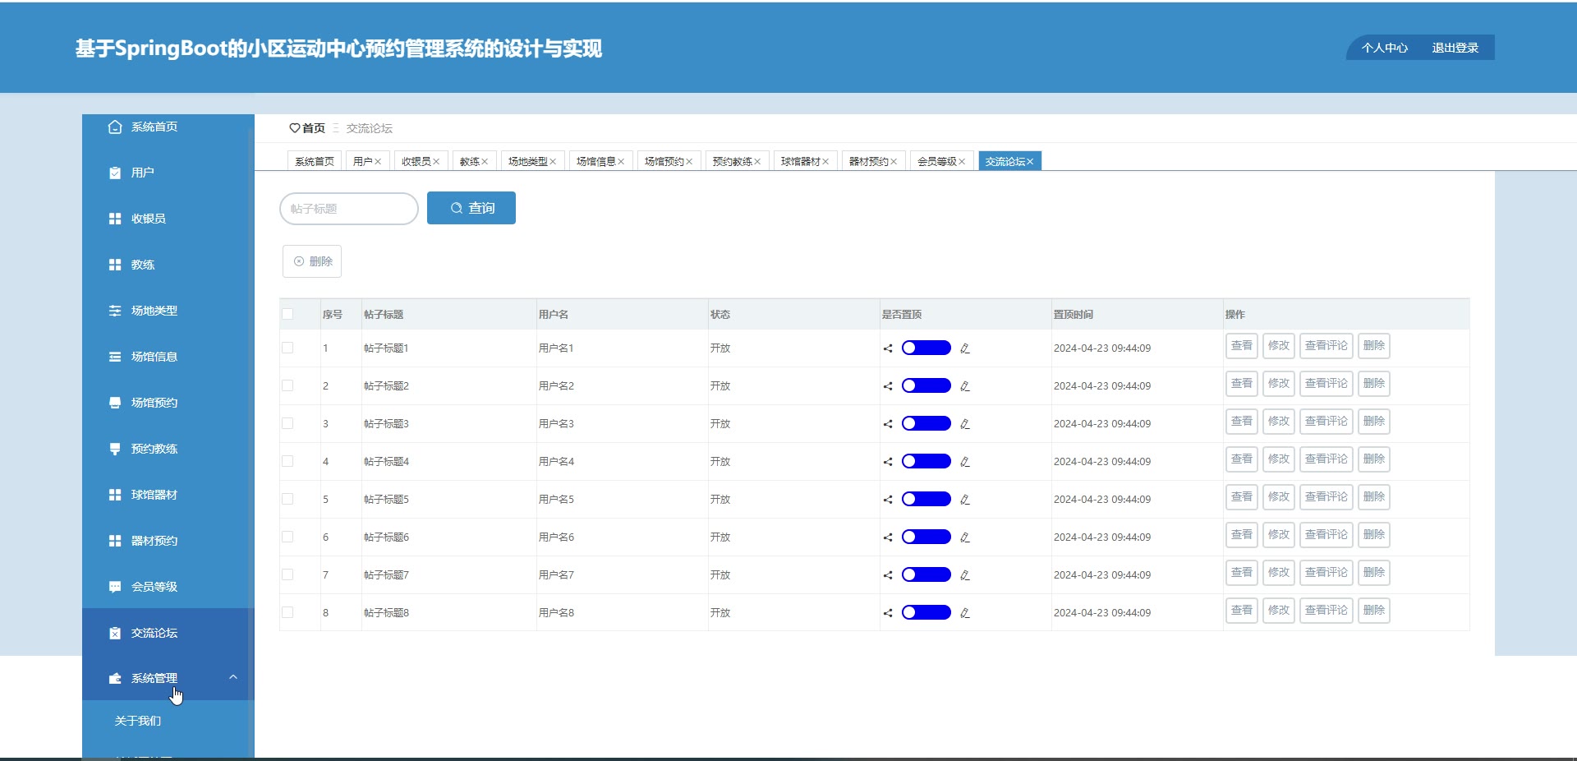The image size is (1577, 761).
Task: Click the pencil edit icon in row 3
Action: click(x=965, y=424)
